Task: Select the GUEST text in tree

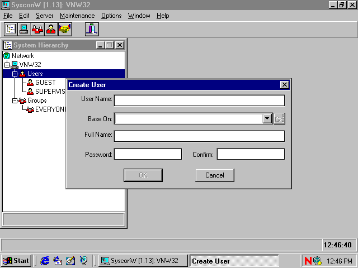Action: point(45,83)
